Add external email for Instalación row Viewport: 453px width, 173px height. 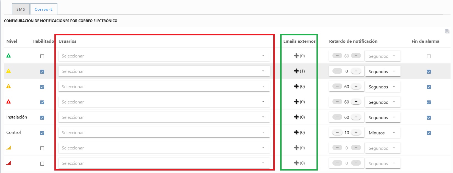[296, 117]
